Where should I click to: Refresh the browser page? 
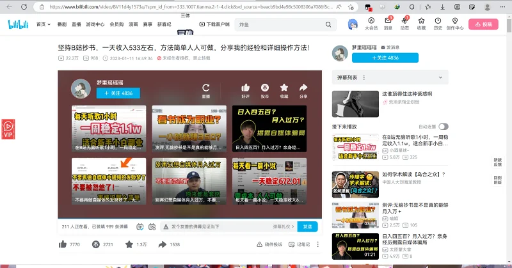tap(24, 6)
